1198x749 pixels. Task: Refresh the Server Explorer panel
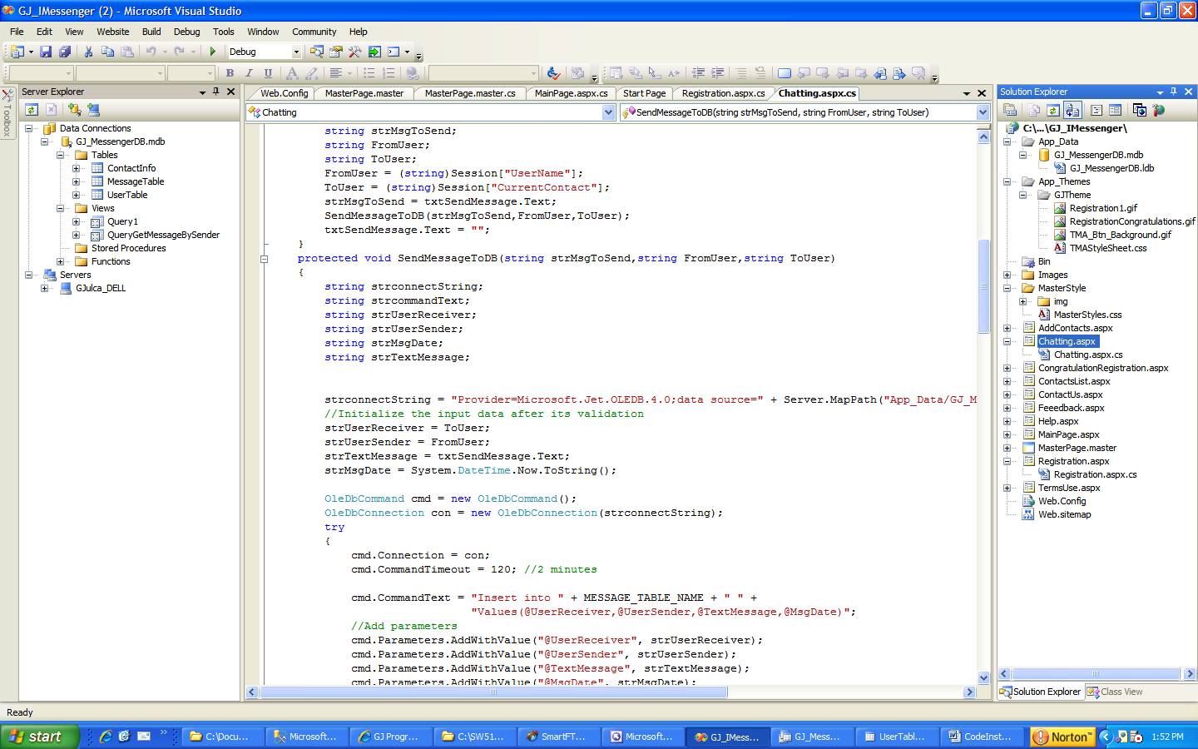click(x=32, y=110)
